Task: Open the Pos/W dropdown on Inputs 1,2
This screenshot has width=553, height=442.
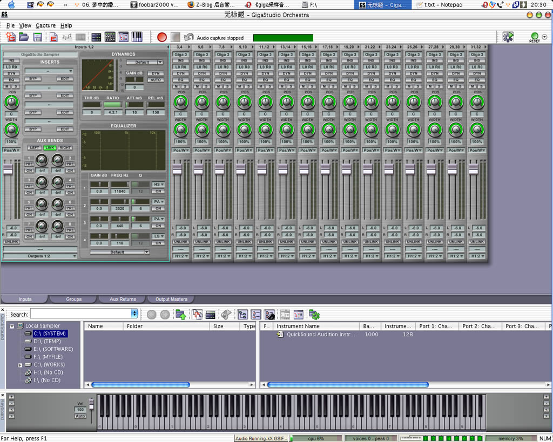Action: (x=11, y=150)
